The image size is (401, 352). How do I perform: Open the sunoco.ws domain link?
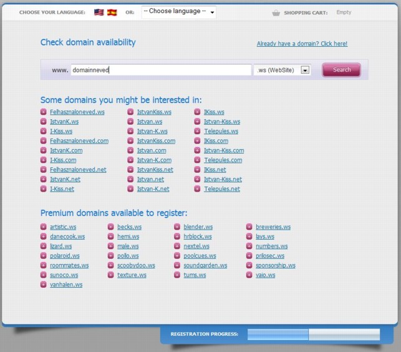[x=64, y=275]
